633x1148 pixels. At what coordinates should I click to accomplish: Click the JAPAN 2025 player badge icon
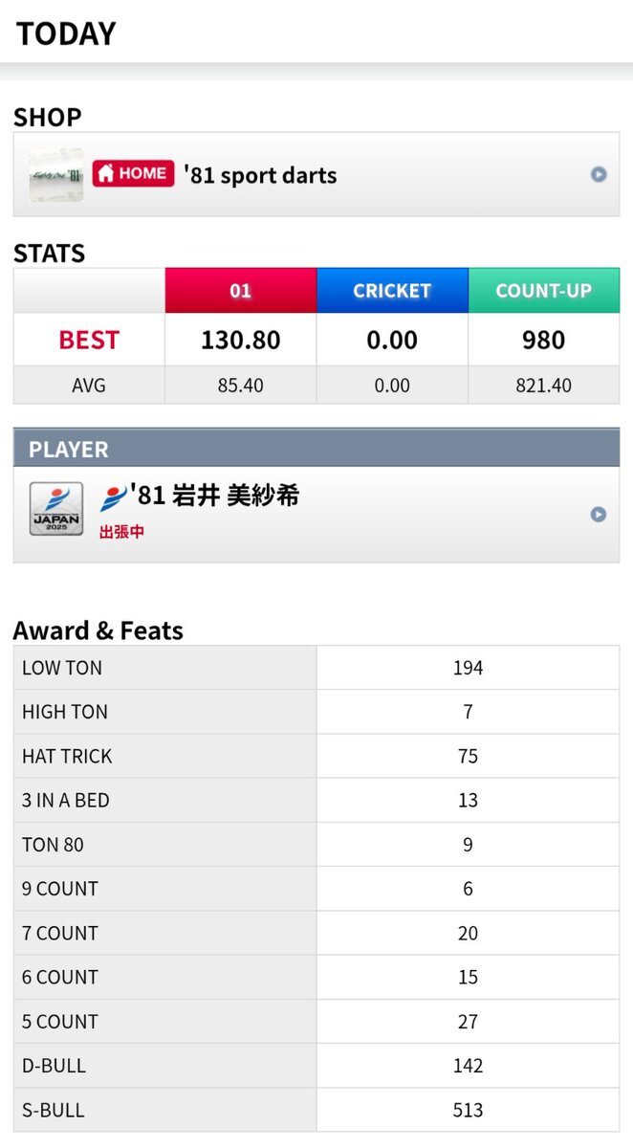click(x=55, y=509)
